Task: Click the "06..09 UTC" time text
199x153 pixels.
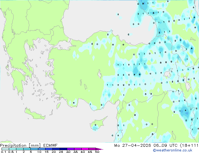Action: tap(165, 146)
